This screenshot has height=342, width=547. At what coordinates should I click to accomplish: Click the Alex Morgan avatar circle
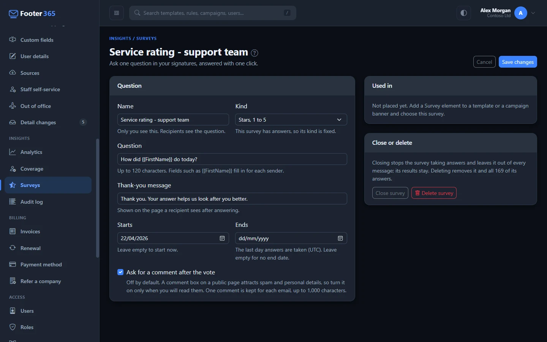521,13
